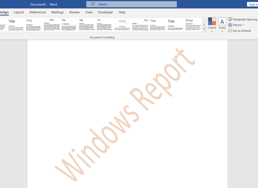The image size is (258, 188).
Task: Apply thin uppercase TITLE style set, second in gallery
Action: point(34,25)
